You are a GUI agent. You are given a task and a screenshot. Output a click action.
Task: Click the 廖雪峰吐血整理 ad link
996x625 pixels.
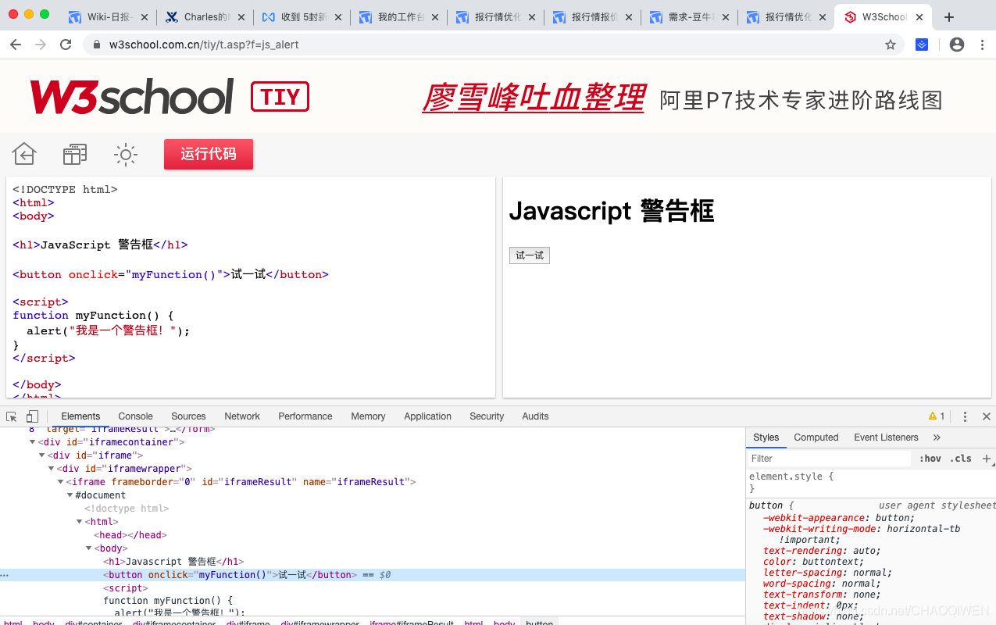pyautogui.click(x=534, y=98)
